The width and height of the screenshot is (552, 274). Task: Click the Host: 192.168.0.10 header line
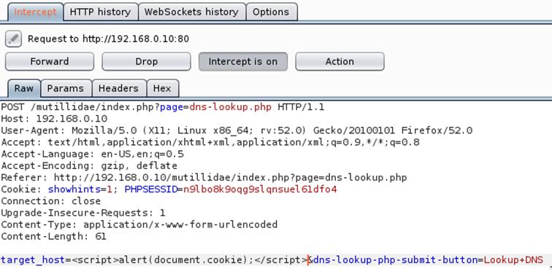(x=54, y=119)
